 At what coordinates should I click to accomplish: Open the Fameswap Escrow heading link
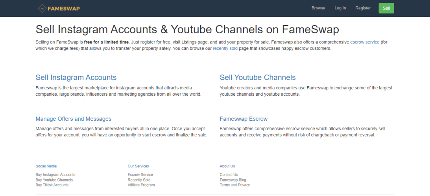click(244, 119)
